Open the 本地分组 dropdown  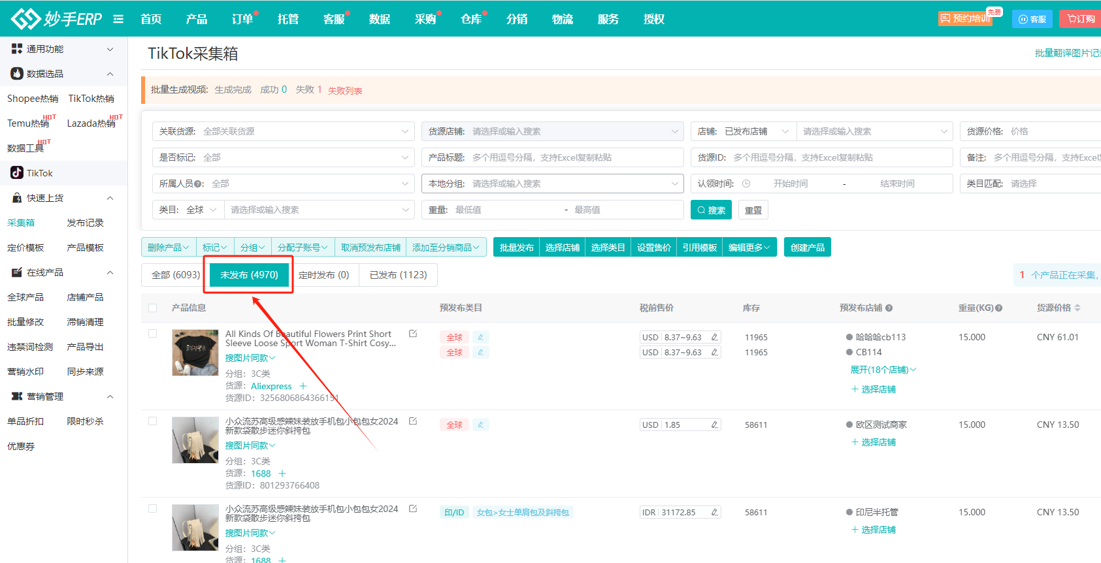coord(553,184)
